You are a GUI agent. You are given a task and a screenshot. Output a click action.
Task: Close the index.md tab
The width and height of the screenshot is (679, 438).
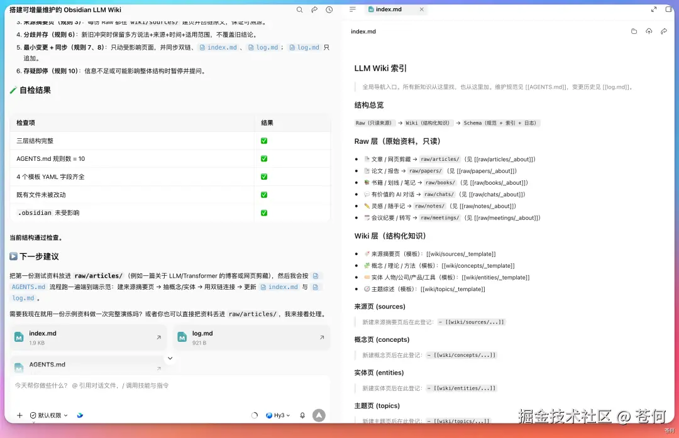pos(421,9)
